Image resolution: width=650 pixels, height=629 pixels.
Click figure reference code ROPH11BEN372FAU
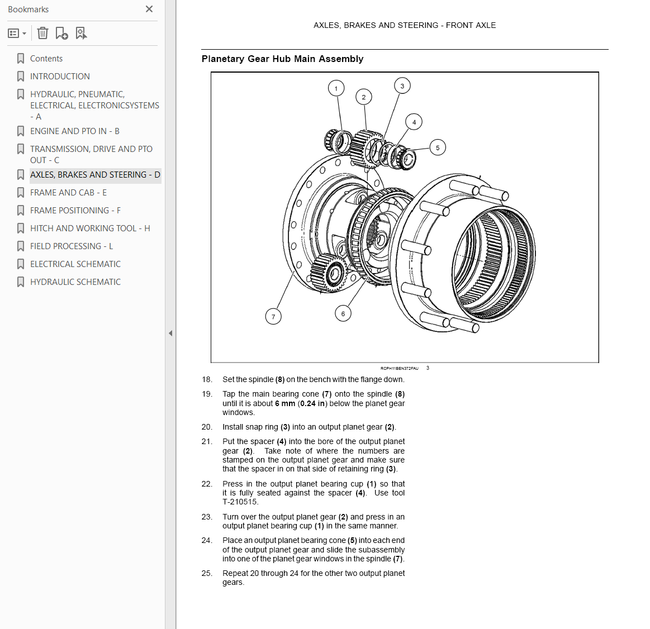(399, 368)
